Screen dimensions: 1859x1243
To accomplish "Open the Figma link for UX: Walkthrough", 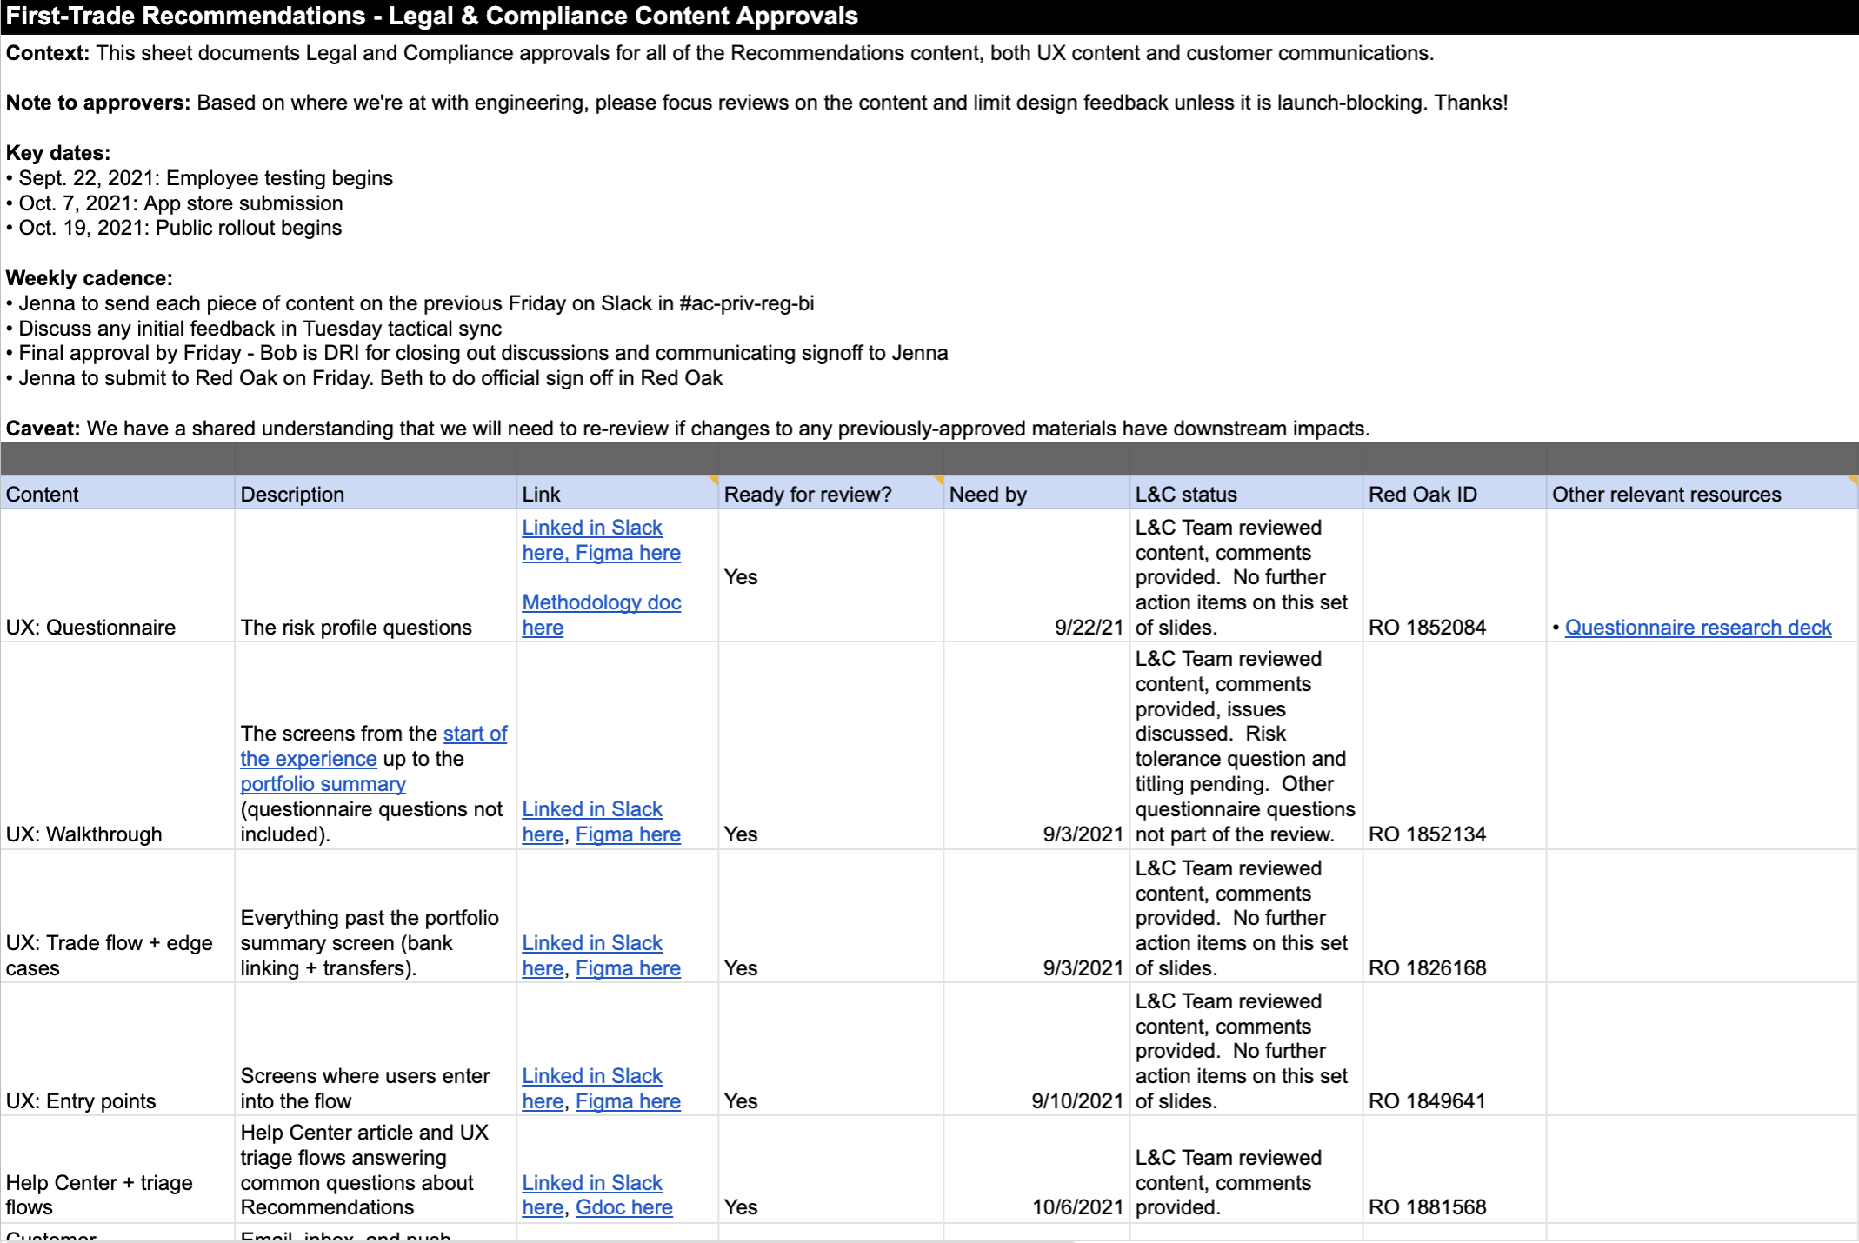I will tap(628, 834).
